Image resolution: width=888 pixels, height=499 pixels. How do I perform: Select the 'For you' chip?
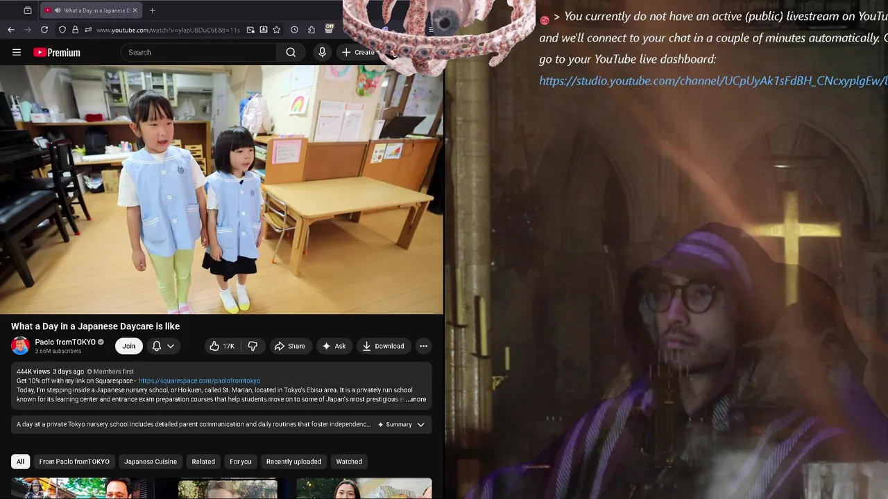(241, 462)
